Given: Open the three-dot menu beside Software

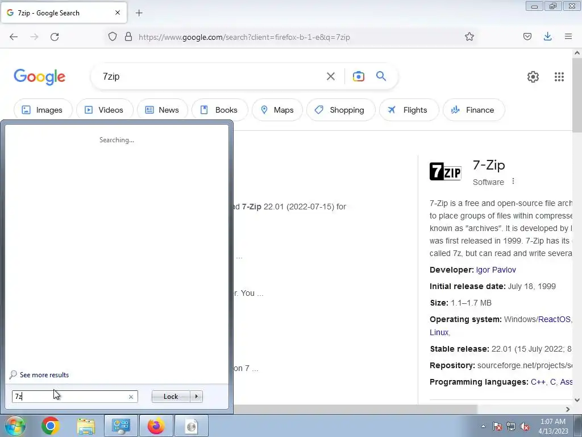Looking at the screenshot, I should click(x=513, y=182).
